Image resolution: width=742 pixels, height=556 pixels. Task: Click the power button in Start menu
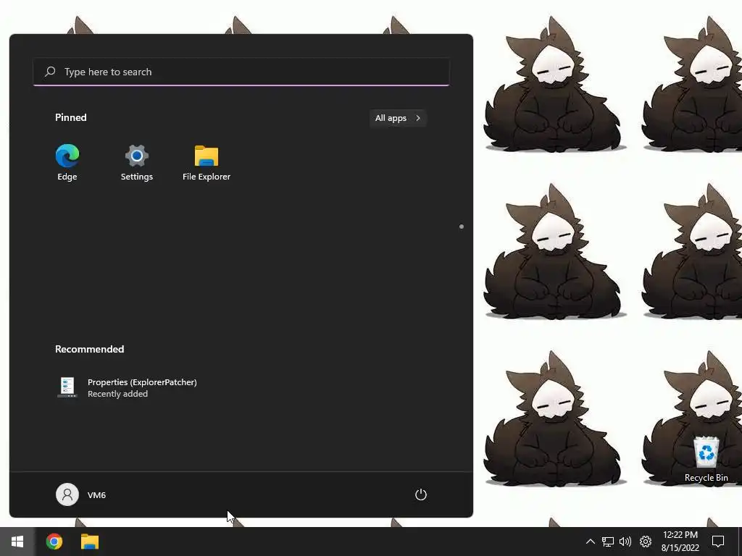click(x=421, y=494)
